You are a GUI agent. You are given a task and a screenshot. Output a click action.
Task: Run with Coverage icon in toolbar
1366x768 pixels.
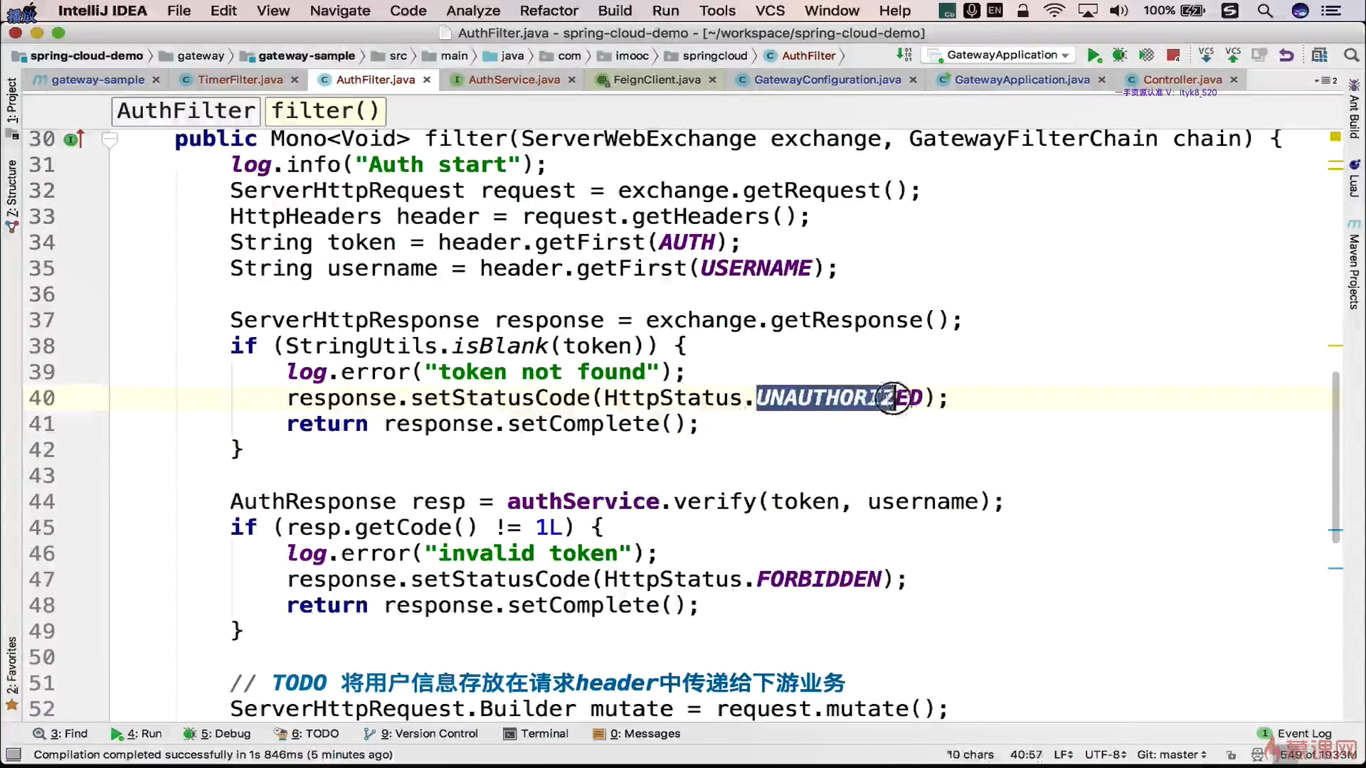(1146, 55)
